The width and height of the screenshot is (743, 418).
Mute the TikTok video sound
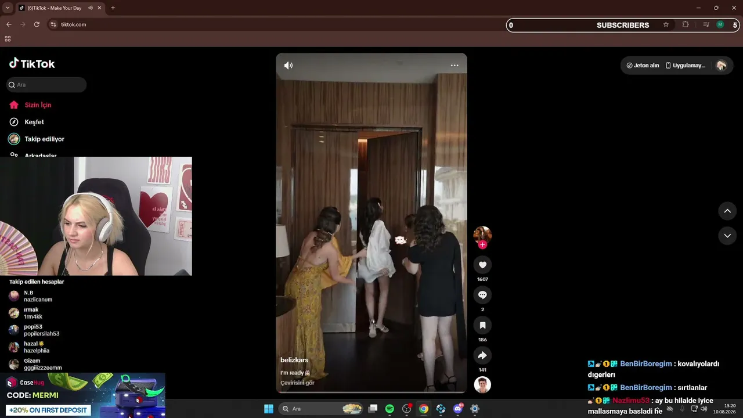click(x=288, y=66)
